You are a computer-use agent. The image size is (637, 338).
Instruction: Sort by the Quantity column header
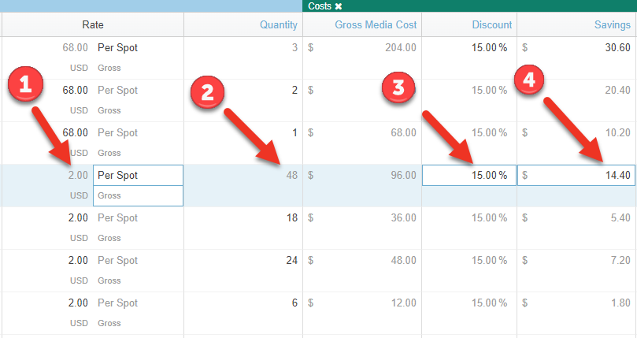pos(279,24)
